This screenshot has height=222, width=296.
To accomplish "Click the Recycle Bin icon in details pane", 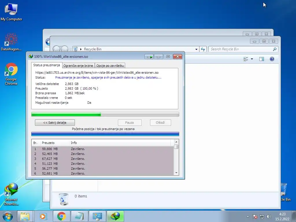I will 64,199.
